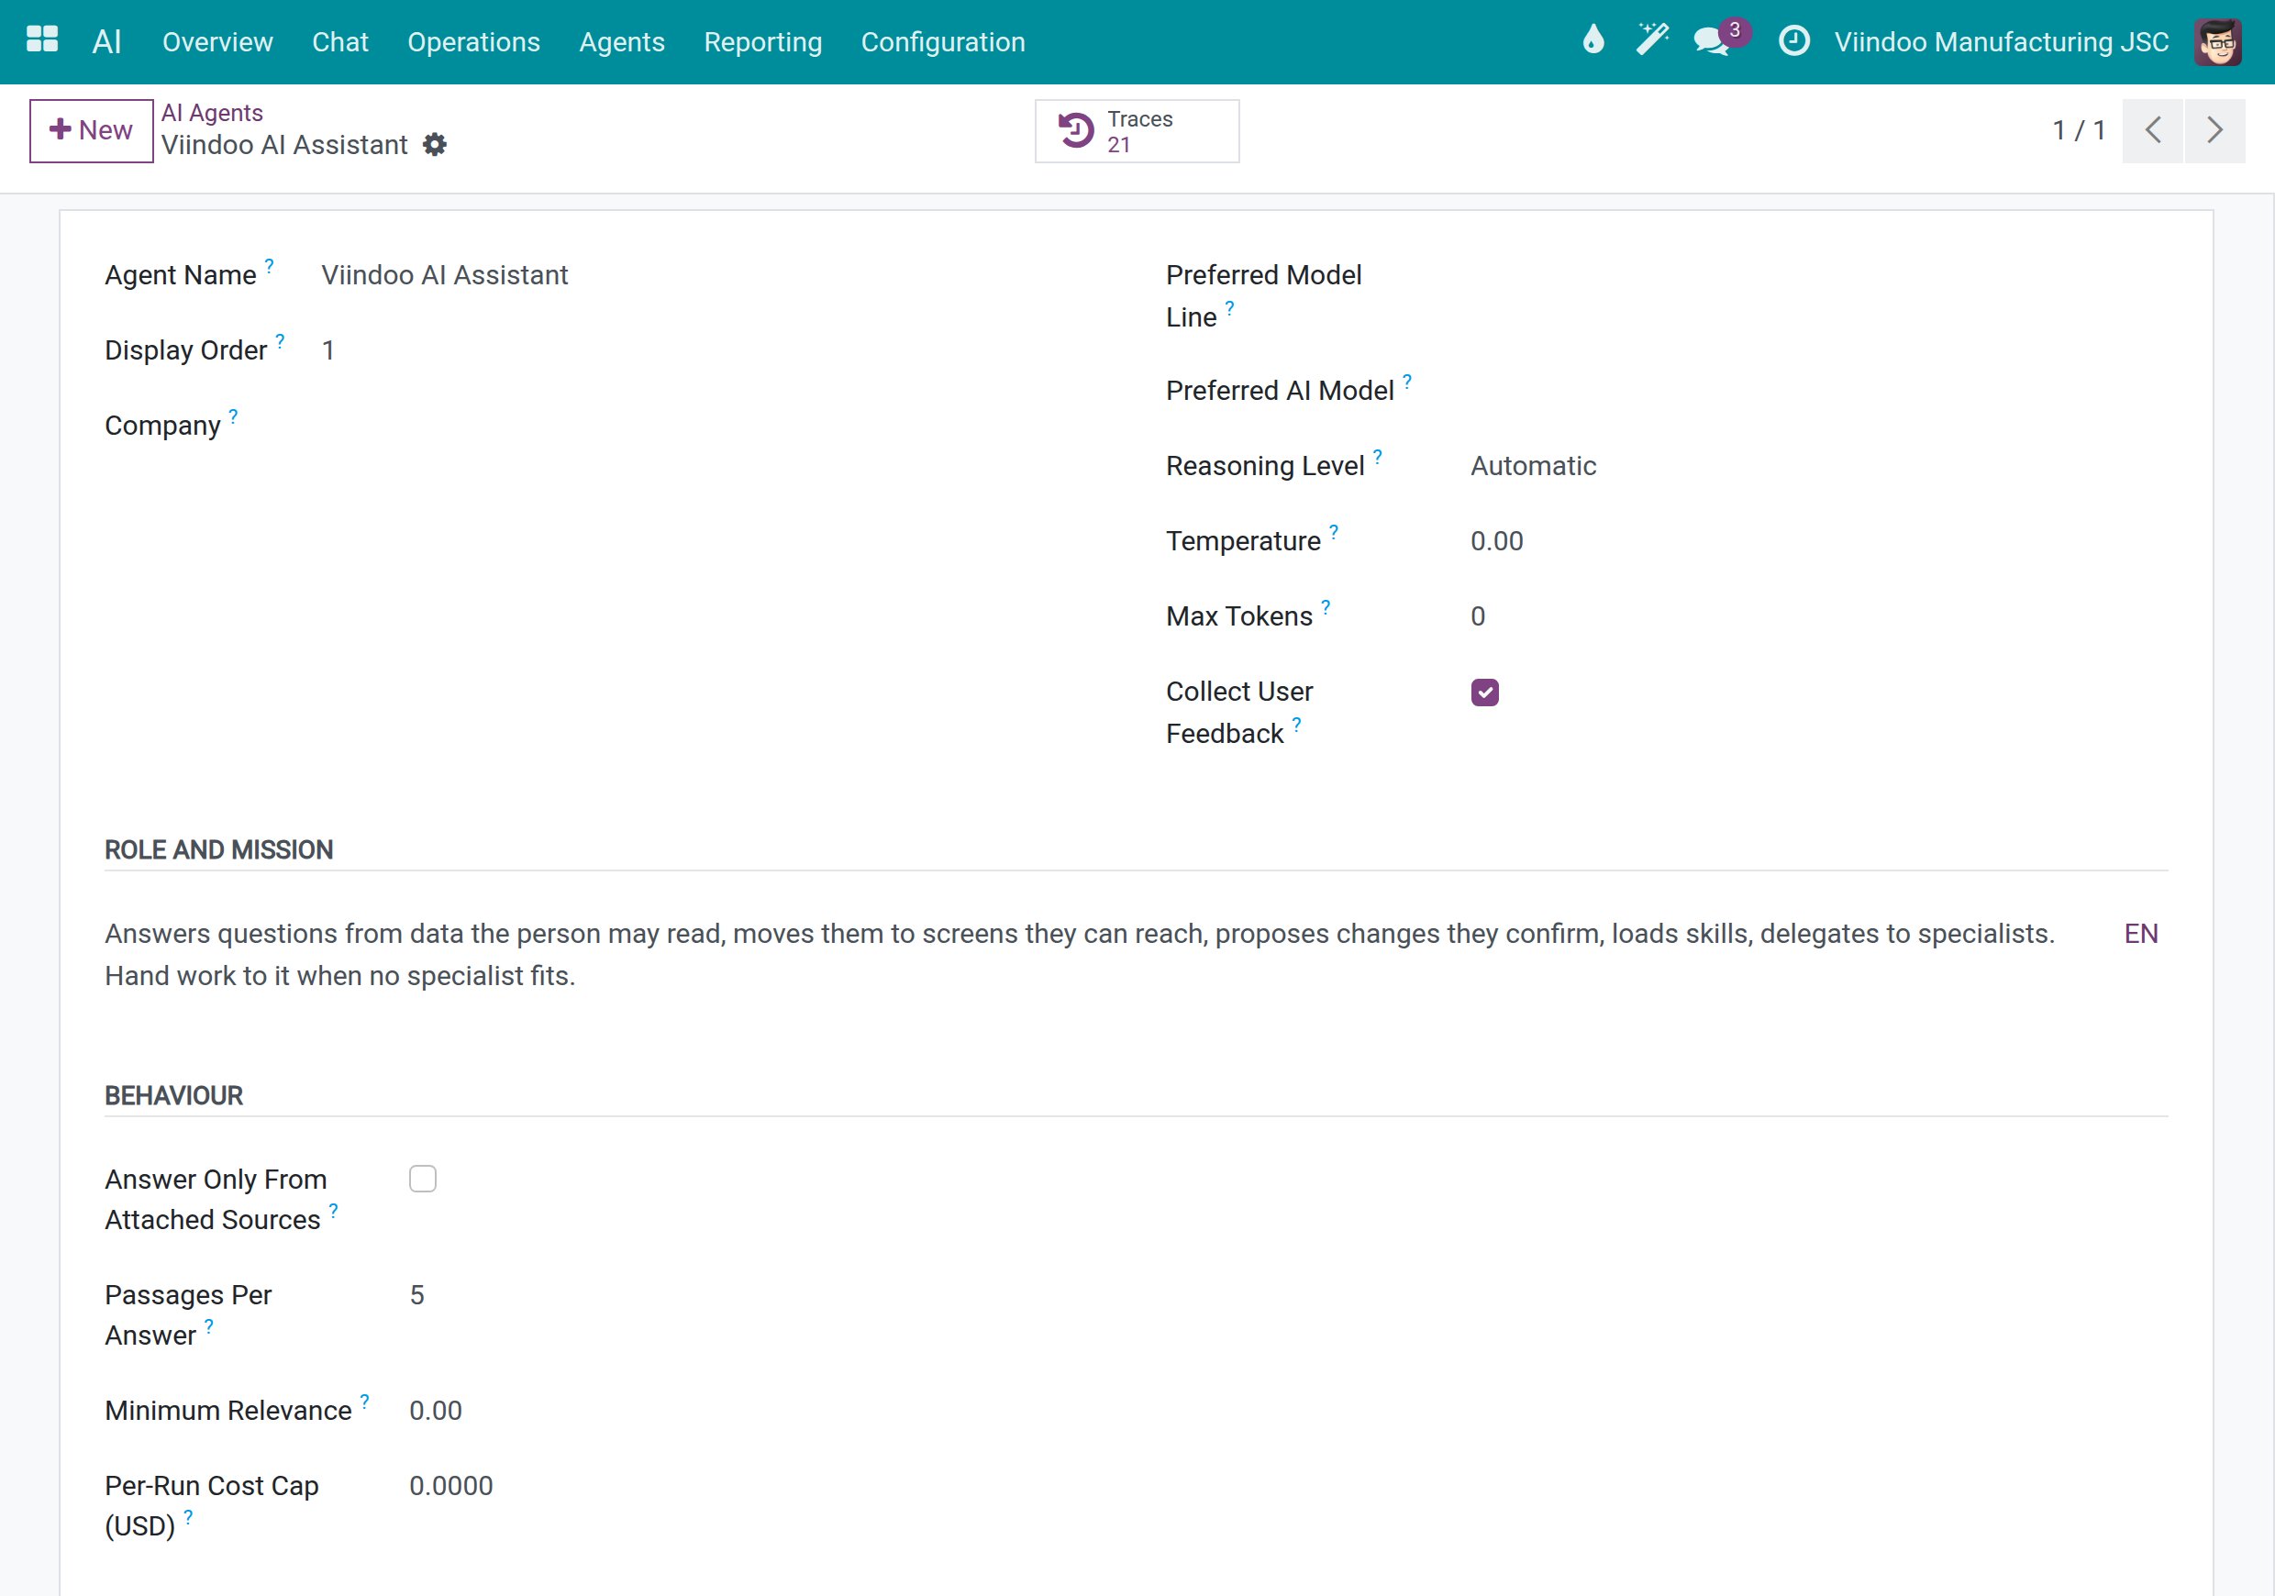Image resolution: width=2275 pixels, height=1596 pixels.
Task: Show help tooltip for Minimum Relevance
Action: [x=364, y=1401]
